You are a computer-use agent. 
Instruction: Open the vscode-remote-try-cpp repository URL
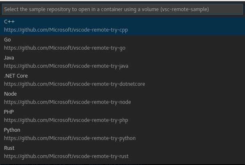point(66,30)
